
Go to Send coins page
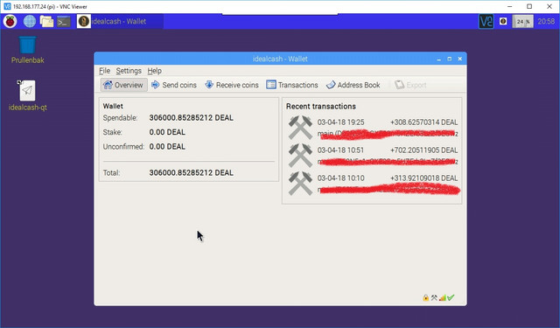pyautogui.click(x=174, y=85)
